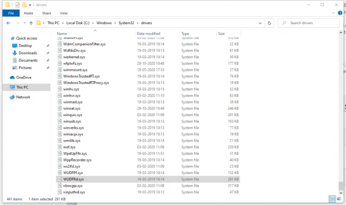Sort by Name column header
The image size is (346, 205).
point(62,34)
